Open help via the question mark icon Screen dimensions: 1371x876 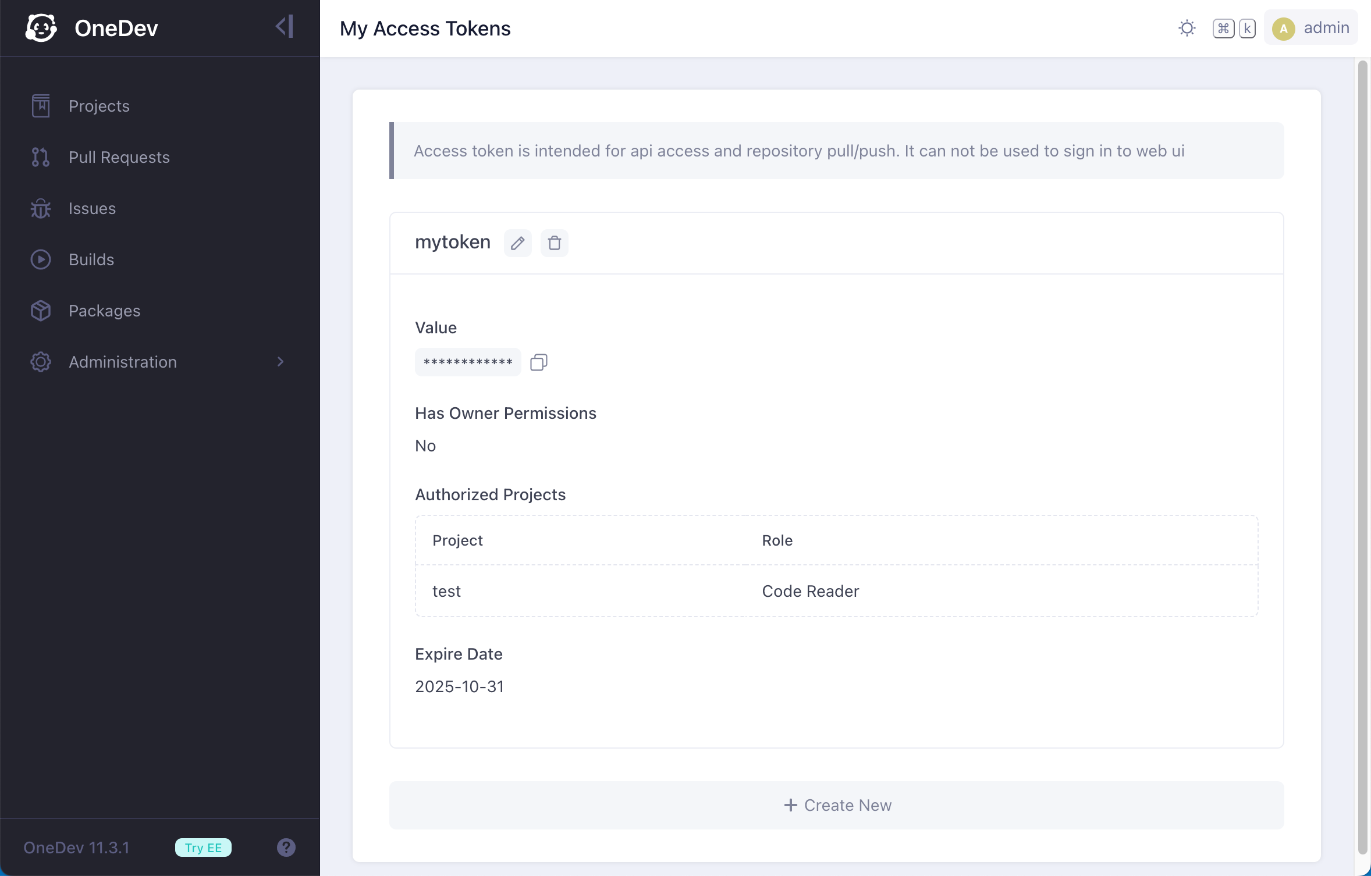click(x=285, y=847)
